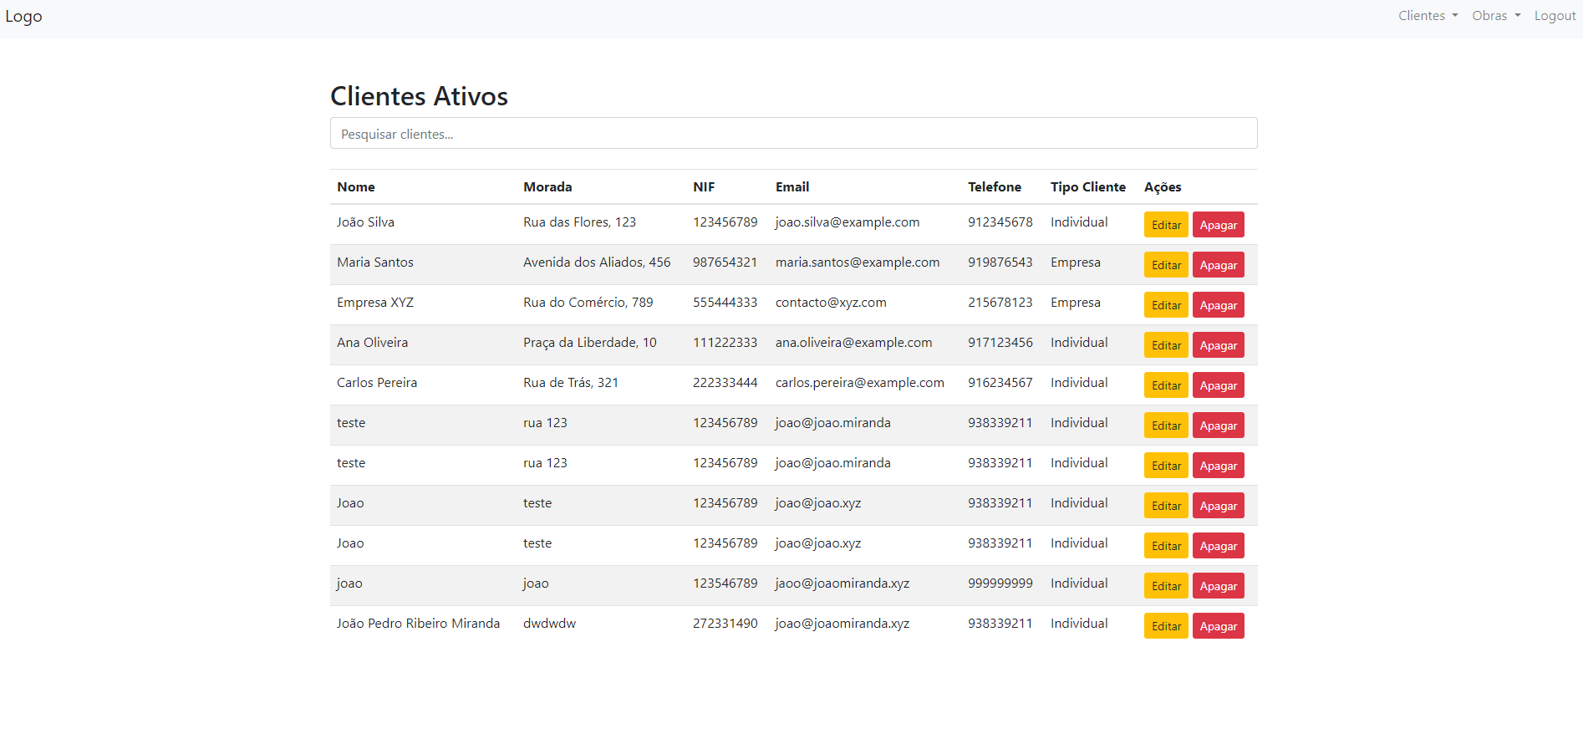Edit Carlos Pereira's details

point(1166,385)
